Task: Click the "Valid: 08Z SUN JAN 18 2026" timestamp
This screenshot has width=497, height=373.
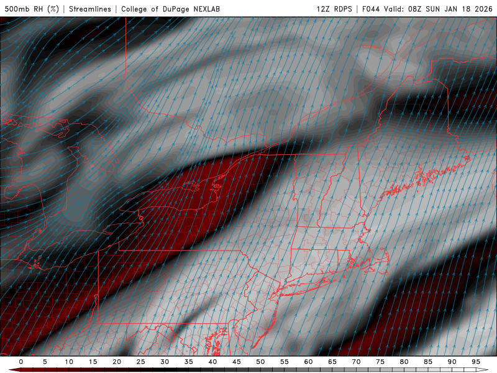Action: pyautogui.click(x=438, y=9)
